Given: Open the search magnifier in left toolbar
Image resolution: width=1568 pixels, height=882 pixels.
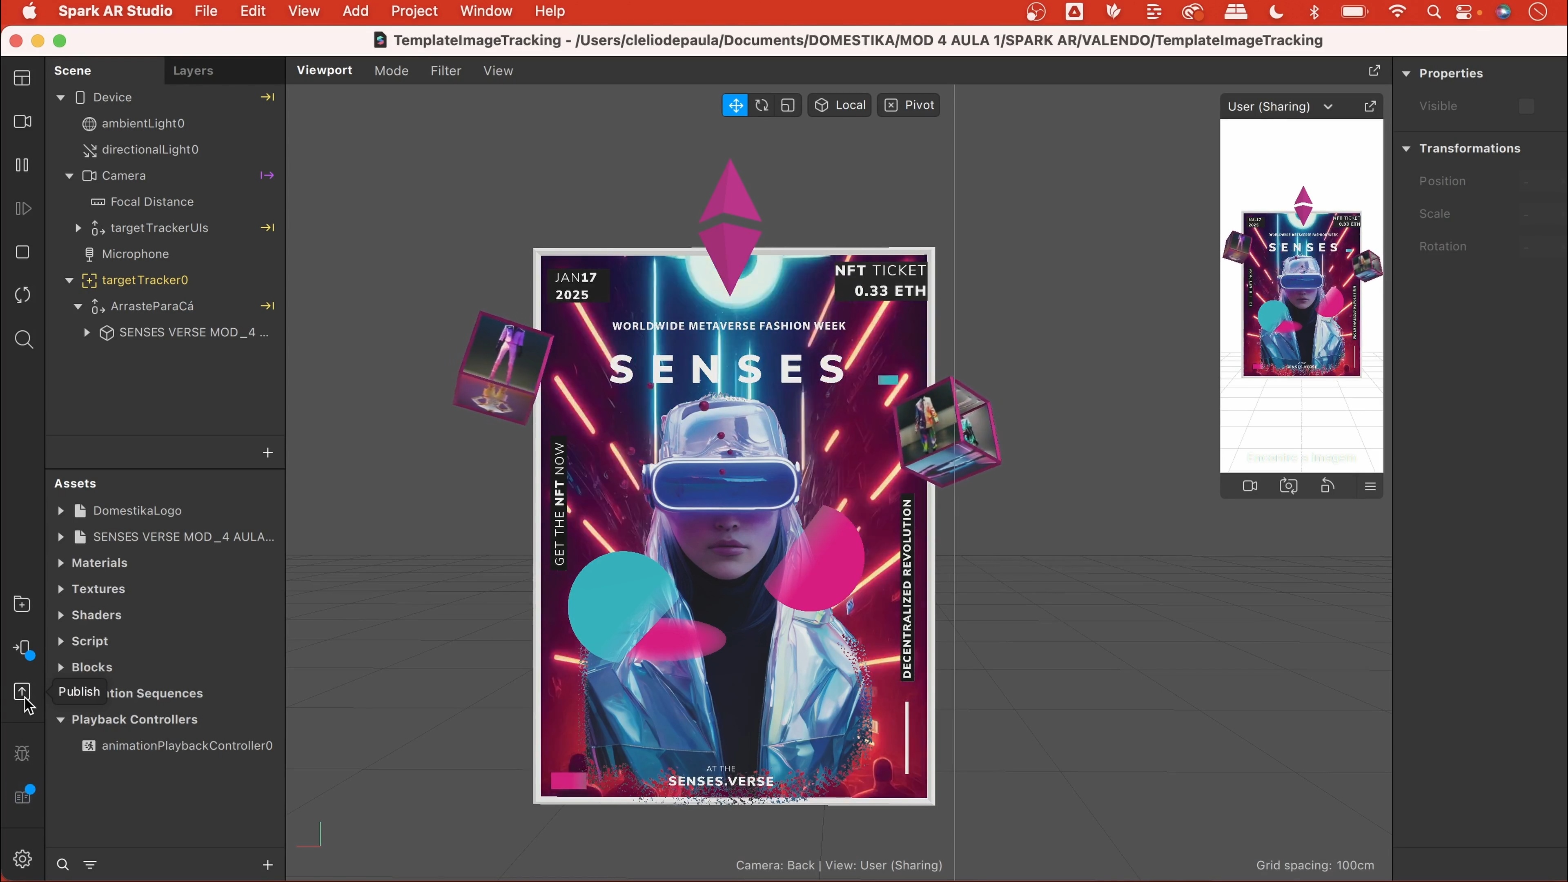Looking at the screenshot, I should point(23,339).
